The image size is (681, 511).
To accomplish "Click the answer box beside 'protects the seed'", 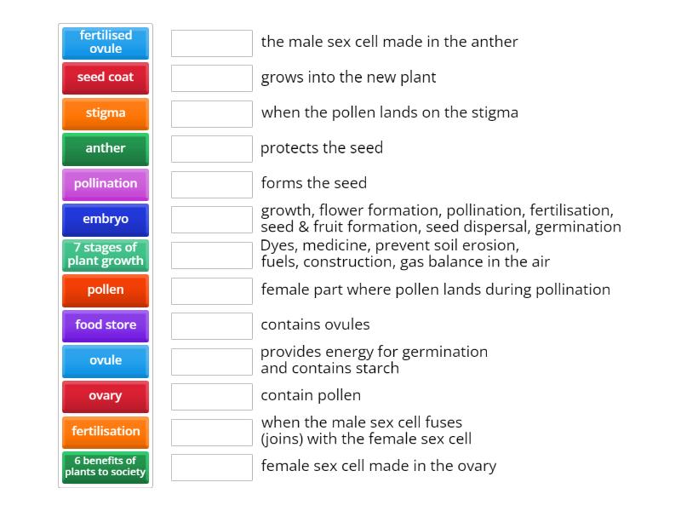I will pos(211,147).
